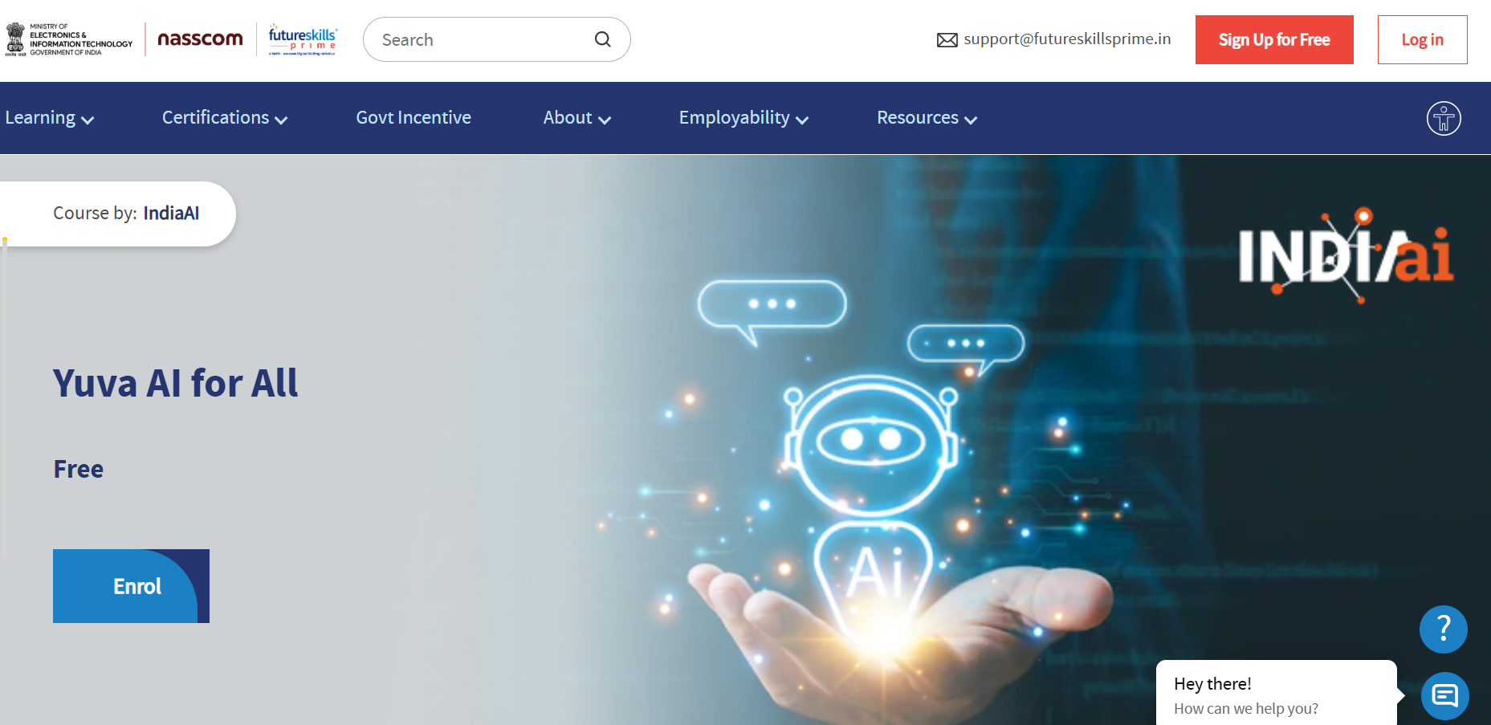Expand the Certifications dropdown menu
This screenshot has height=725, width=1491.
click(x=225, y=118)
